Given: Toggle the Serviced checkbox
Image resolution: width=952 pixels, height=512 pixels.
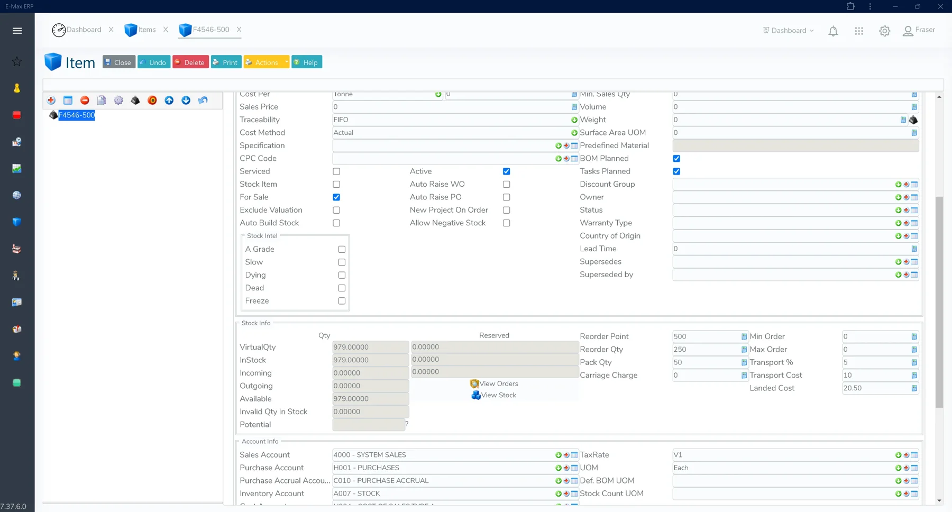Looking at the screenshot, I should pos(336,172).
